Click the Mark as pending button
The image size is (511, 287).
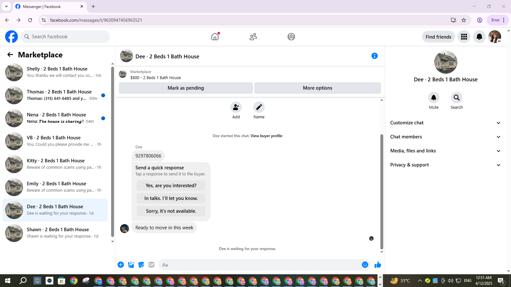pyautogui.click(x=186, y=88)
